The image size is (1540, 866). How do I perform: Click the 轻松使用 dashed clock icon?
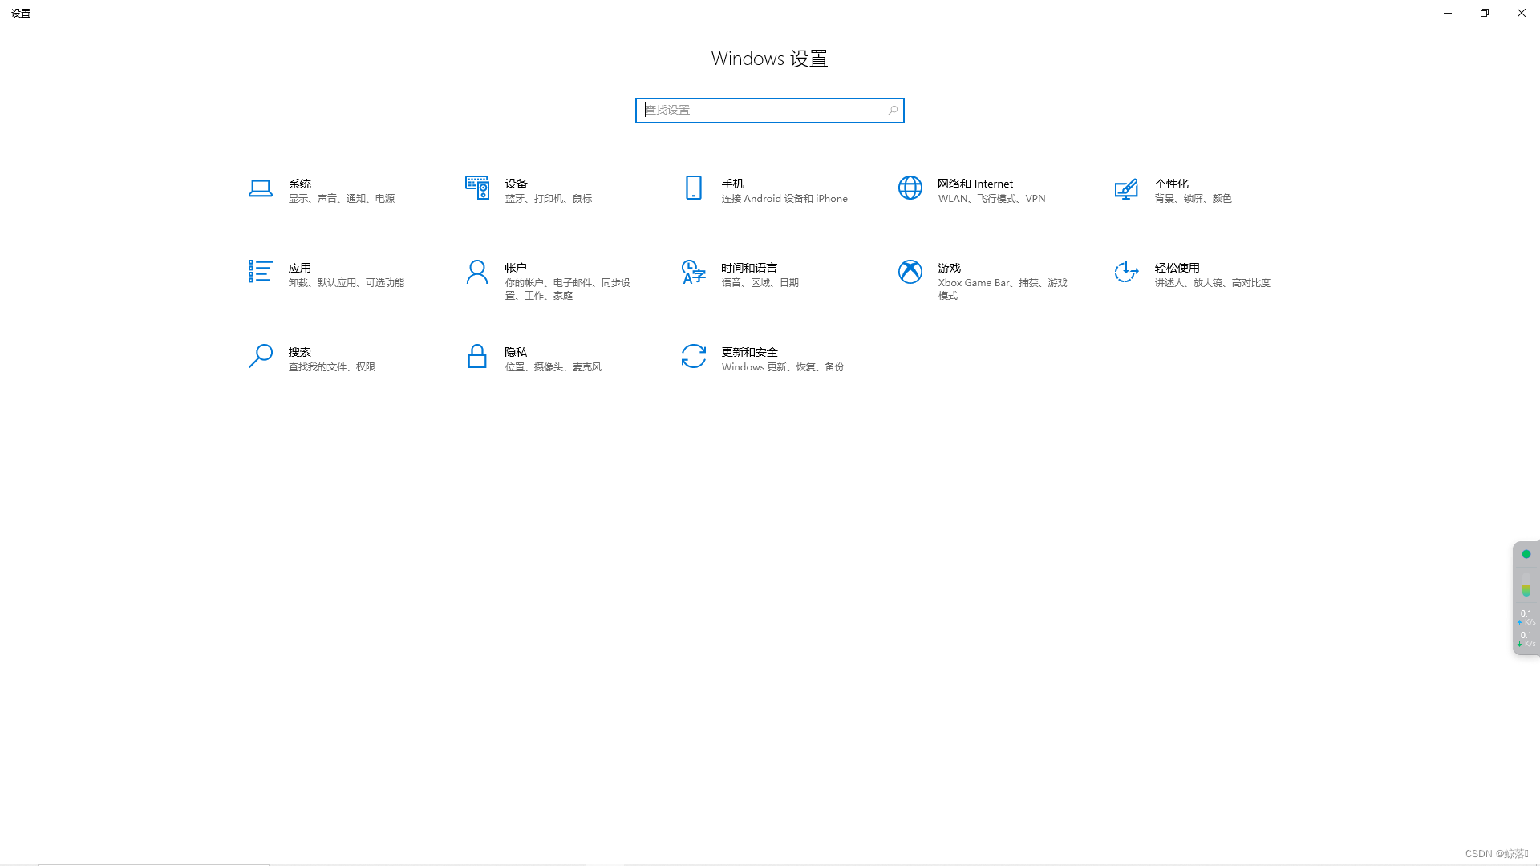(1126, 273)
